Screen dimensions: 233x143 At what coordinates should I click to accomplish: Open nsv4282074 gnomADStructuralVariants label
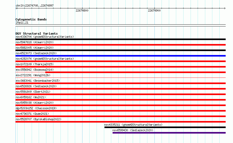click(45, 59)
